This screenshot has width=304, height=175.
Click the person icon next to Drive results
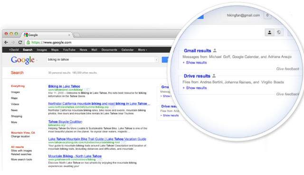(214, 76)
